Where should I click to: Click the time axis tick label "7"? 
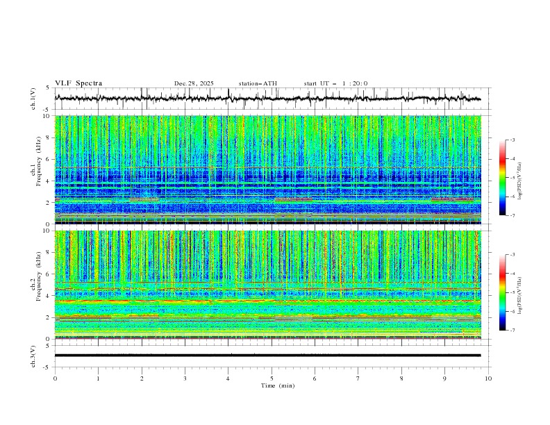(358, 378)
